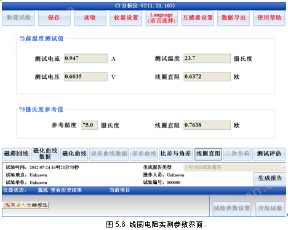
Task: Open 仪器设置 instrument settings
Action: click(x=126, y=18)
